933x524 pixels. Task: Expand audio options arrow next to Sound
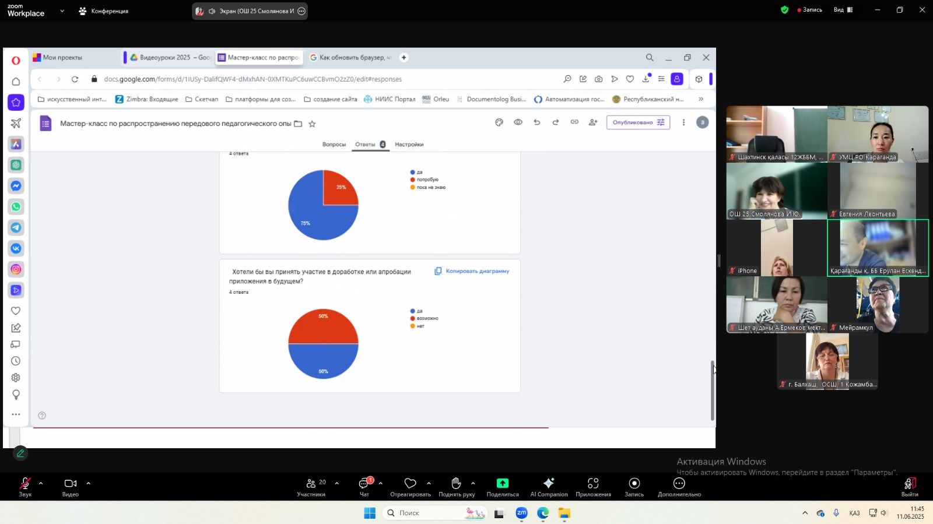tap(41, 483)
